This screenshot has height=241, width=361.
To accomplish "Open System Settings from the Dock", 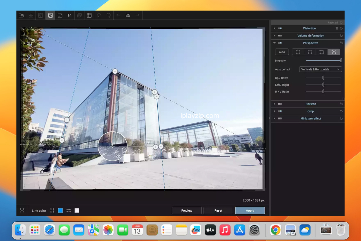I will click(x=254, y=230).
